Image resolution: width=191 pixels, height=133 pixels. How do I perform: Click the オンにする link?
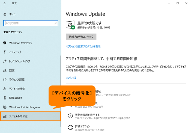tap(71, 78)
